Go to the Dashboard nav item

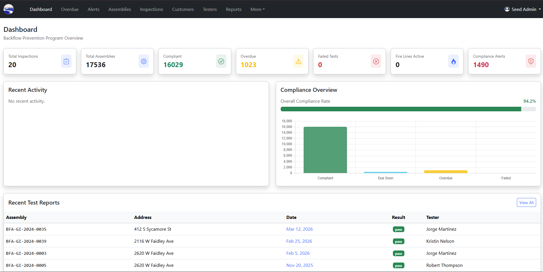pos(41,9)
